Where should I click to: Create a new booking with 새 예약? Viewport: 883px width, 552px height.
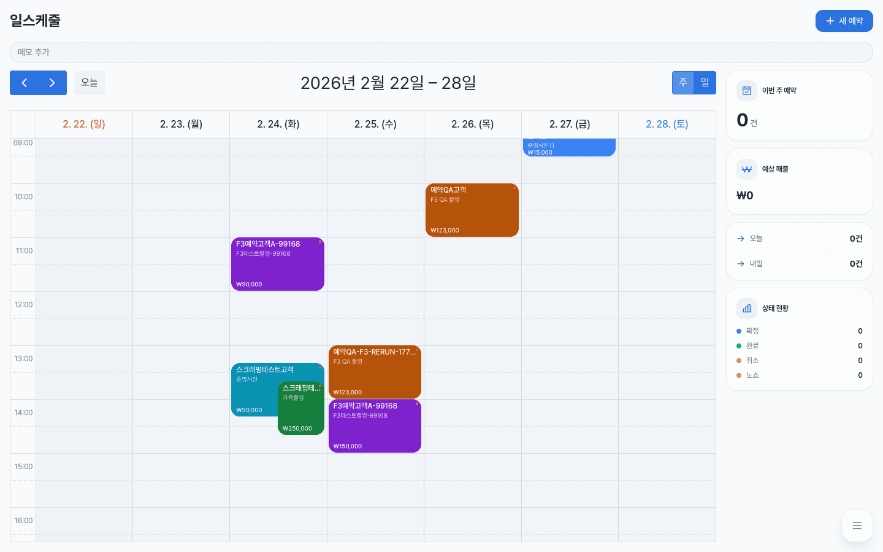[844, 21]
